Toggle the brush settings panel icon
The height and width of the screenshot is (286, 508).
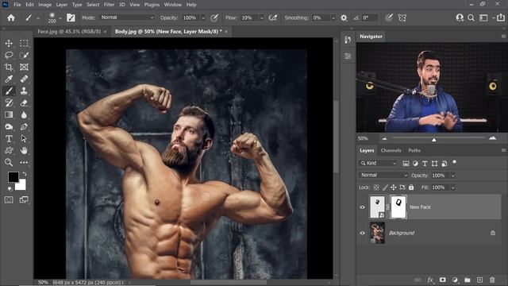[71, 17]
